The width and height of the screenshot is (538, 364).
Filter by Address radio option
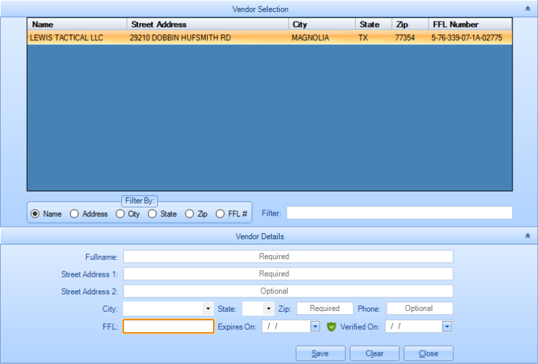point(74,214)
